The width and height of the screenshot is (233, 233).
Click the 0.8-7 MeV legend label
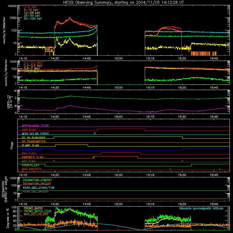coord(32,68)
